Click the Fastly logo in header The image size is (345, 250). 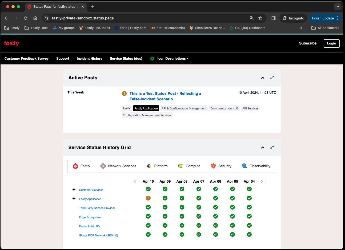click(x=11, y=43)
